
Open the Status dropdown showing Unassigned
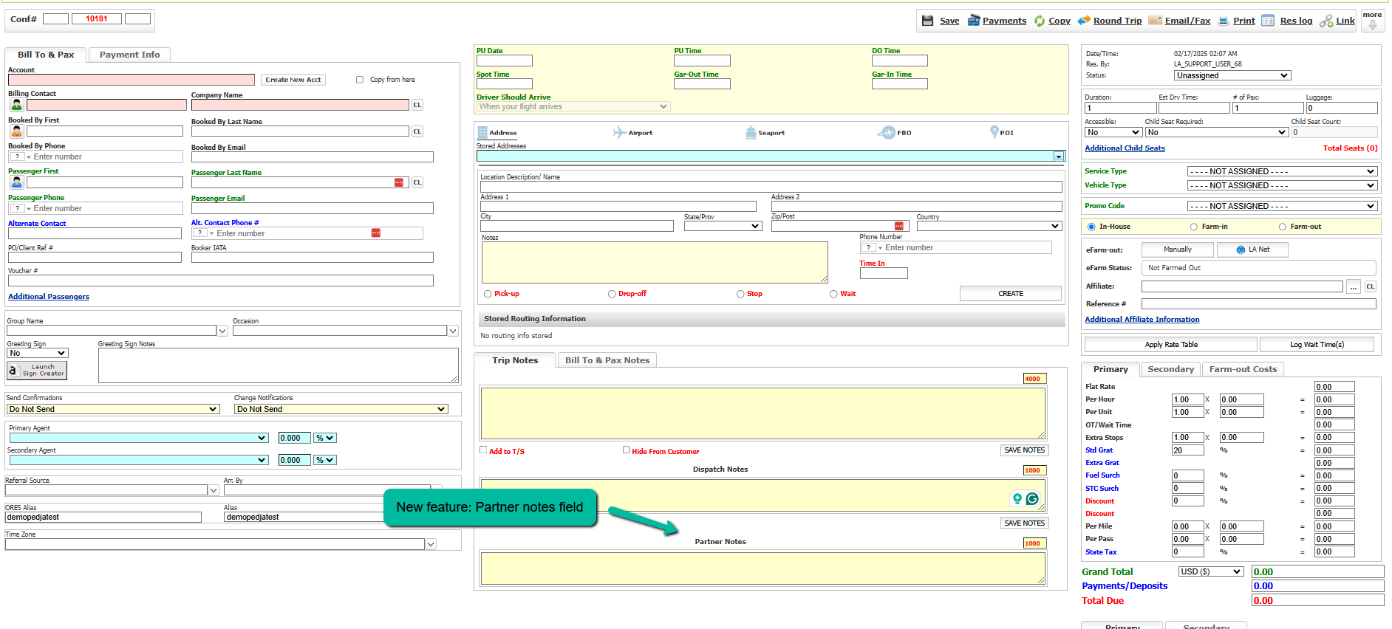tap(1232, 75)
